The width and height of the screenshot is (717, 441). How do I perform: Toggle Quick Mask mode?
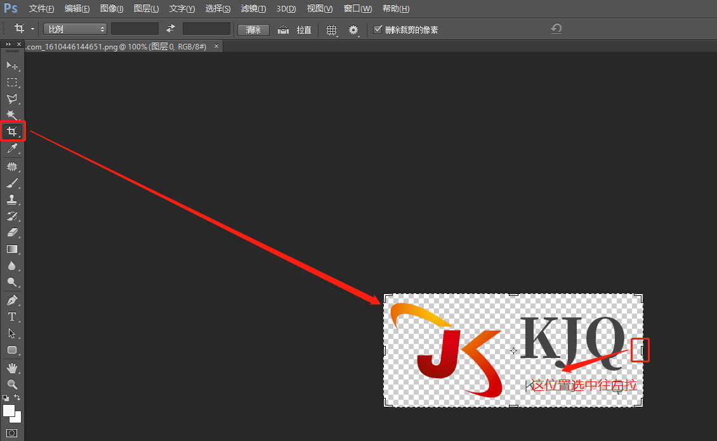(12, 433)
